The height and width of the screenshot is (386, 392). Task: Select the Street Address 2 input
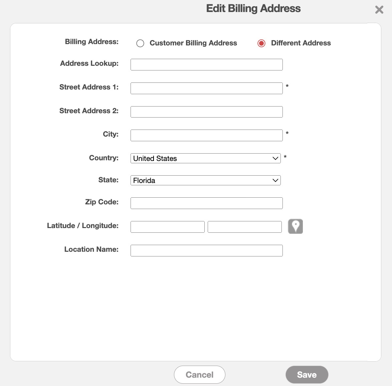tap(206, 112)
